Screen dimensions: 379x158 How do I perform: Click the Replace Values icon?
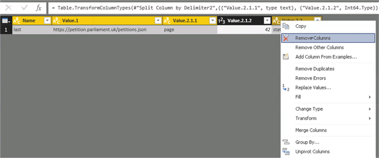pos(286,88)
